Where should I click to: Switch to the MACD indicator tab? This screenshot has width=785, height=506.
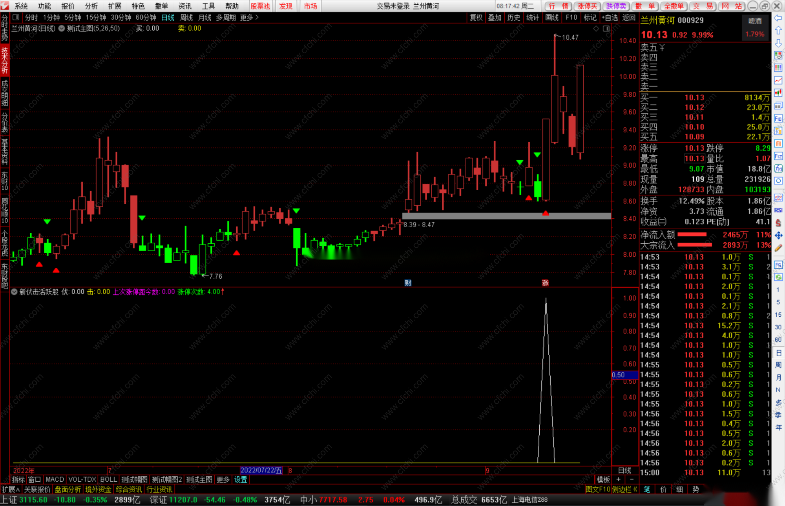pyautogui.click(x=55, y=479)
